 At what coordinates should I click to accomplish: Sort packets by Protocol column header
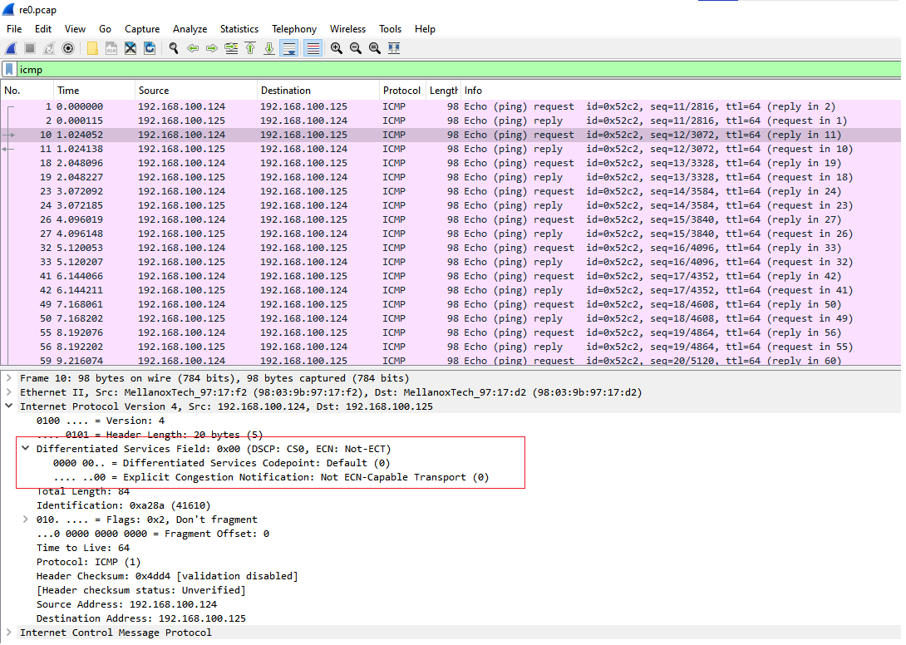pyautogui.click(x=401, y=91)
